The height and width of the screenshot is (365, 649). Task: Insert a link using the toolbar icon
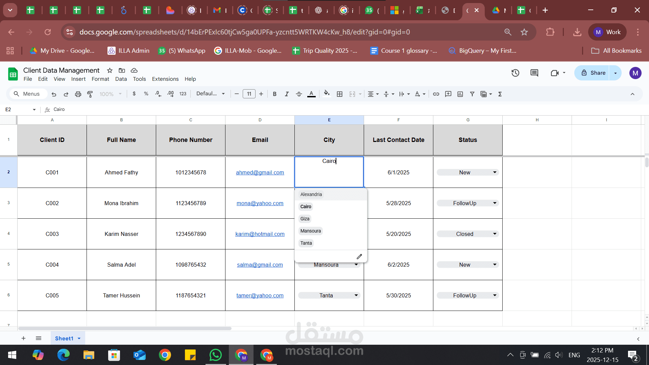tap(436, 94)
